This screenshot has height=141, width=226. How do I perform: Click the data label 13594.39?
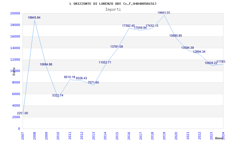(x=188, y=48)
